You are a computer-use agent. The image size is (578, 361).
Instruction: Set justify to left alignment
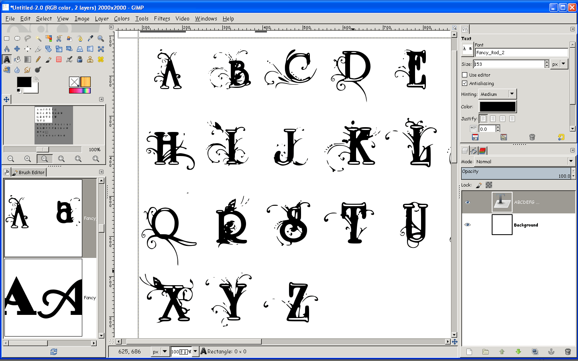(483, 119)
